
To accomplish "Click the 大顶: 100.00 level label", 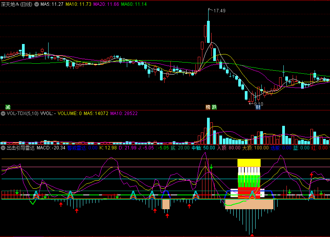I will click(255, 148).
